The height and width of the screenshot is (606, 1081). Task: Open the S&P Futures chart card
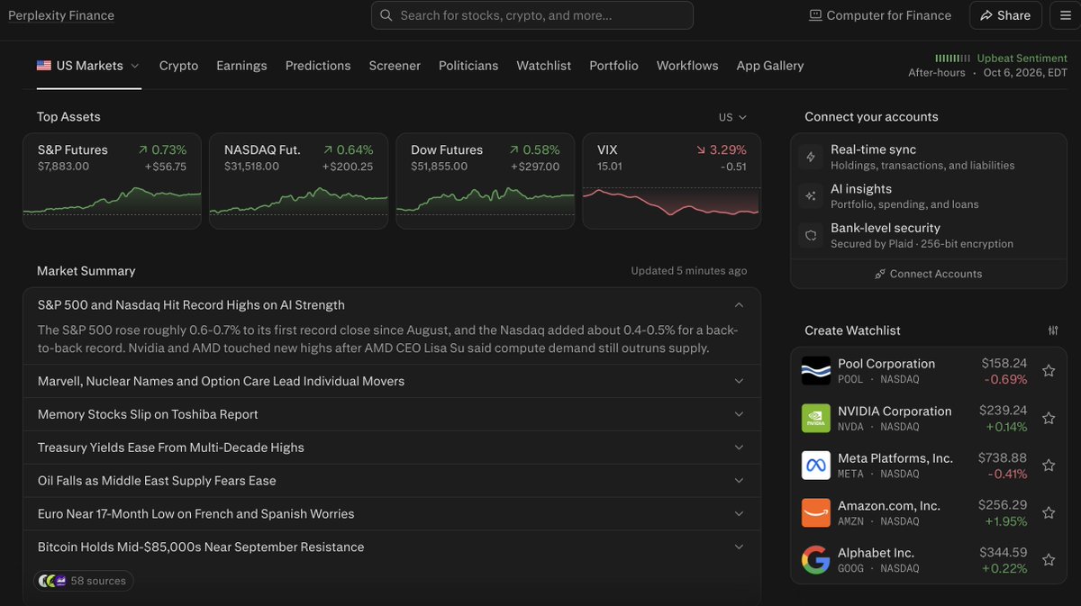tap(113, 181)
